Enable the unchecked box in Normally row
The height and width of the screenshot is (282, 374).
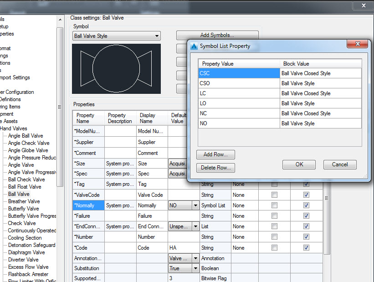[274, 206]
